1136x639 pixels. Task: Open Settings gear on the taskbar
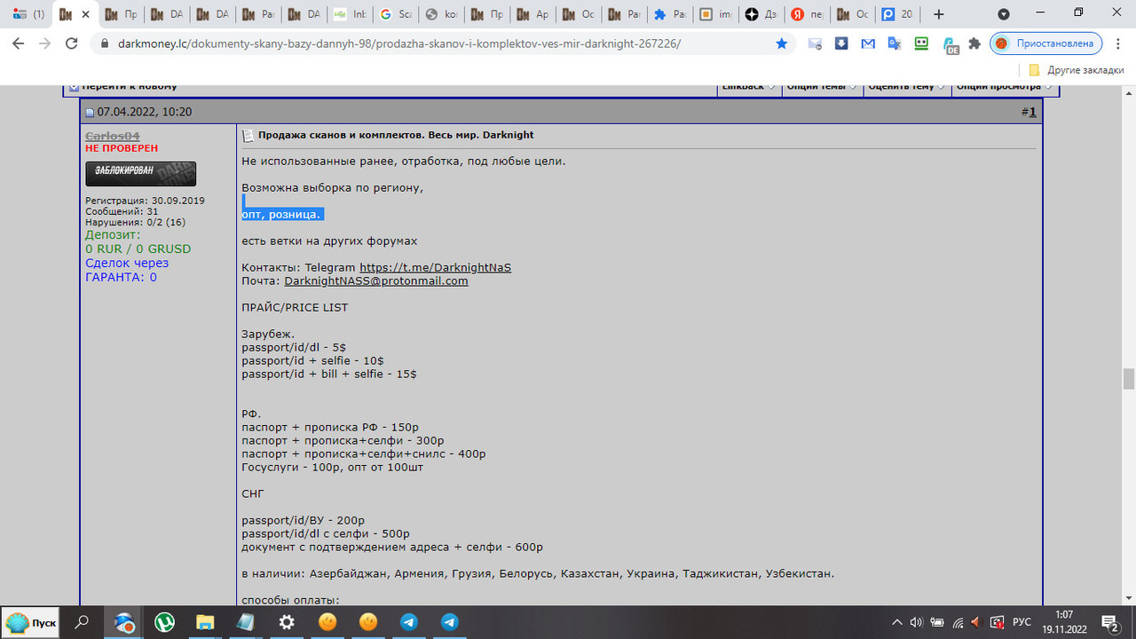(287, 622)
